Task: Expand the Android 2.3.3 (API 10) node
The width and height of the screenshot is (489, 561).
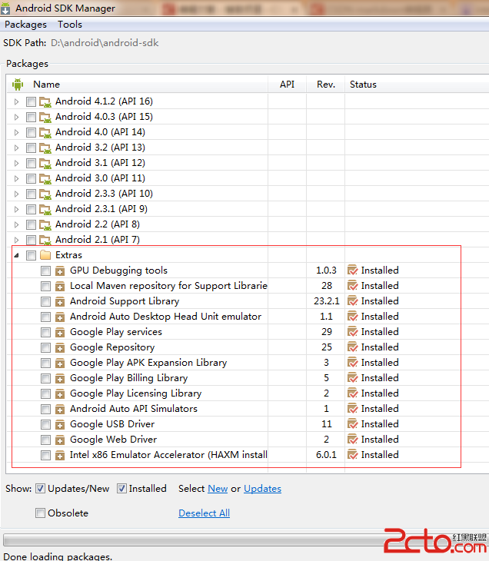Action: pos(17,194)
